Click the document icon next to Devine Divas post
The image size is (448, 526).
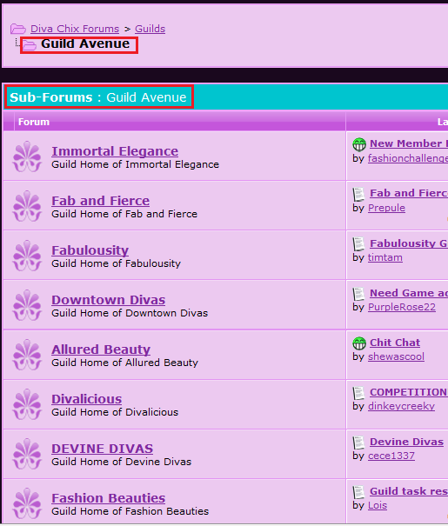coord(358,443)
